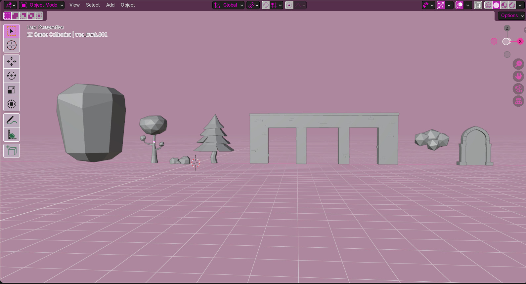The image size is (526, 284).
Task: Select the 3D Cursor tool
Action: (12, 45)
